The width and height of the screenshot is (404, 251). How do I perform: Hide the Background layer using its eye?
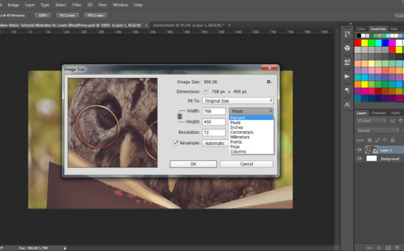click(359, 158)
